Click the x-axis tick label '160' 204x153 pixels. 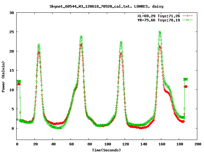click(162, 144)
